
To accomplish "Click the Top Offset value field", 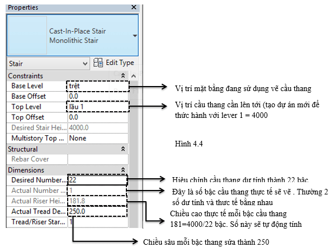I will pyautogui.click(x=98, y=117).
